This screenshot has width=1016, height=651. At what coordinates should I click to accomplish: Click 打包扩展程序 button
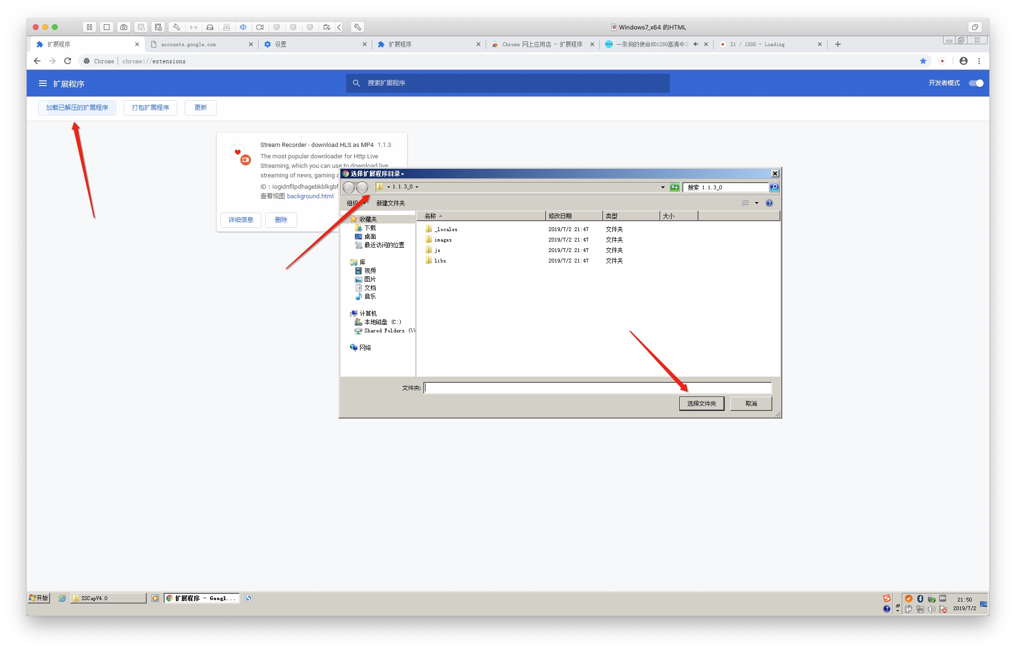pyautogui.click(x=150, y=108)
